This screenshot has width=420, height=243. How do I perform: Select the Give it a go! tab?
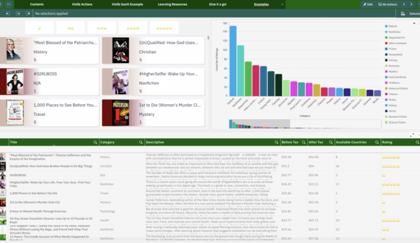coord(217,4)
